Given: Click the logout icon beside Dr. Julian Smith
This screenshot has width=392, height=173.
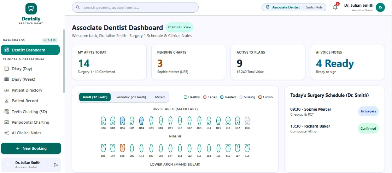Looking at the screenshot, I should [56, 165].
